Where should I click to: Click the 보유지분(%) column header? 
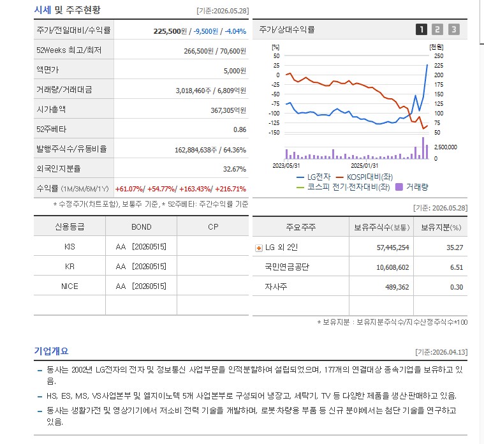(441, 228)
